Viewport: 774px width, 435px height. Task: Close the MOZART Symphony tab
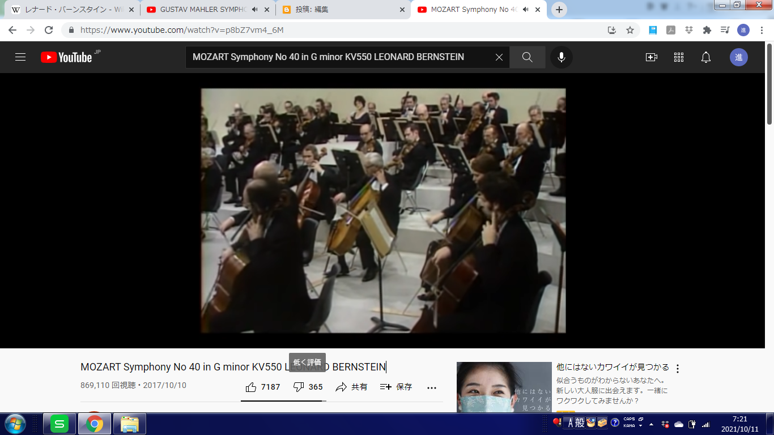(538, 10)
